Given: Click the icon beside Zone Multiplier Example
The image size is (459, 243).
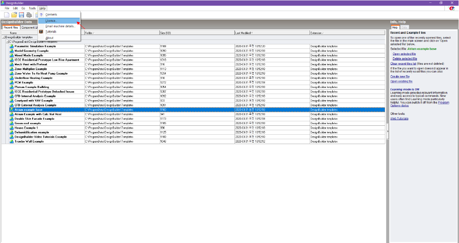Looking at the screenshot, I should point(12,69).
